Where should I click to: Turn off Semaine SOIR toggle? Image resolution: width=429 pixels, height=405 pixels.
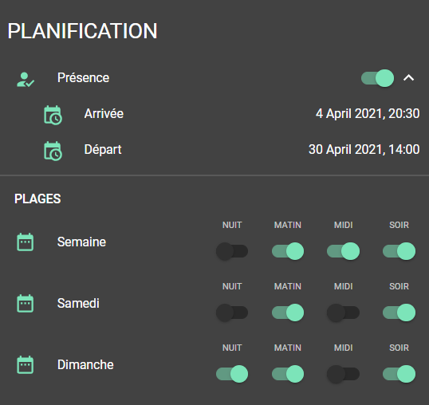[x=399, y=251]
